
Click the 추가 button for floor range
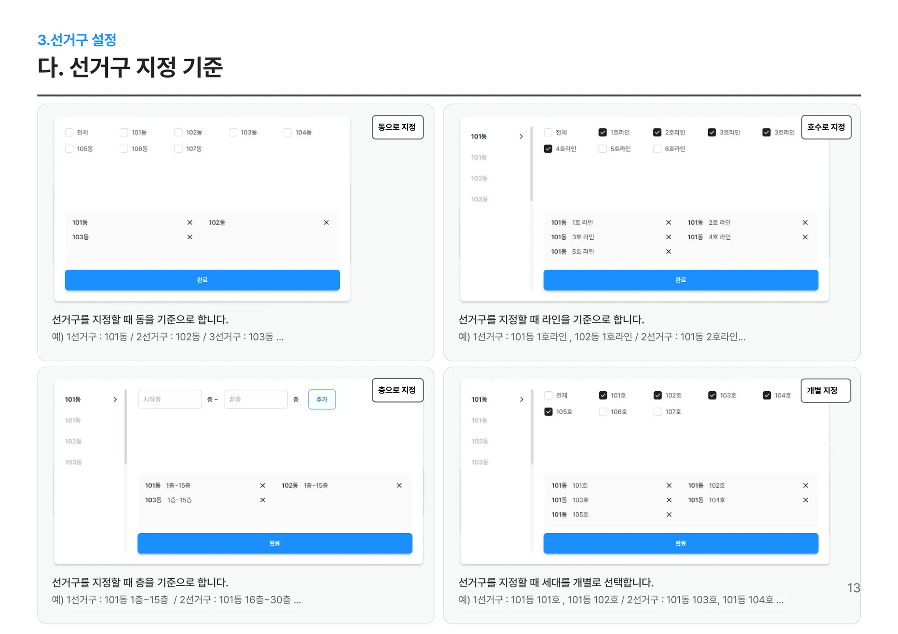(x=322, y=400)
